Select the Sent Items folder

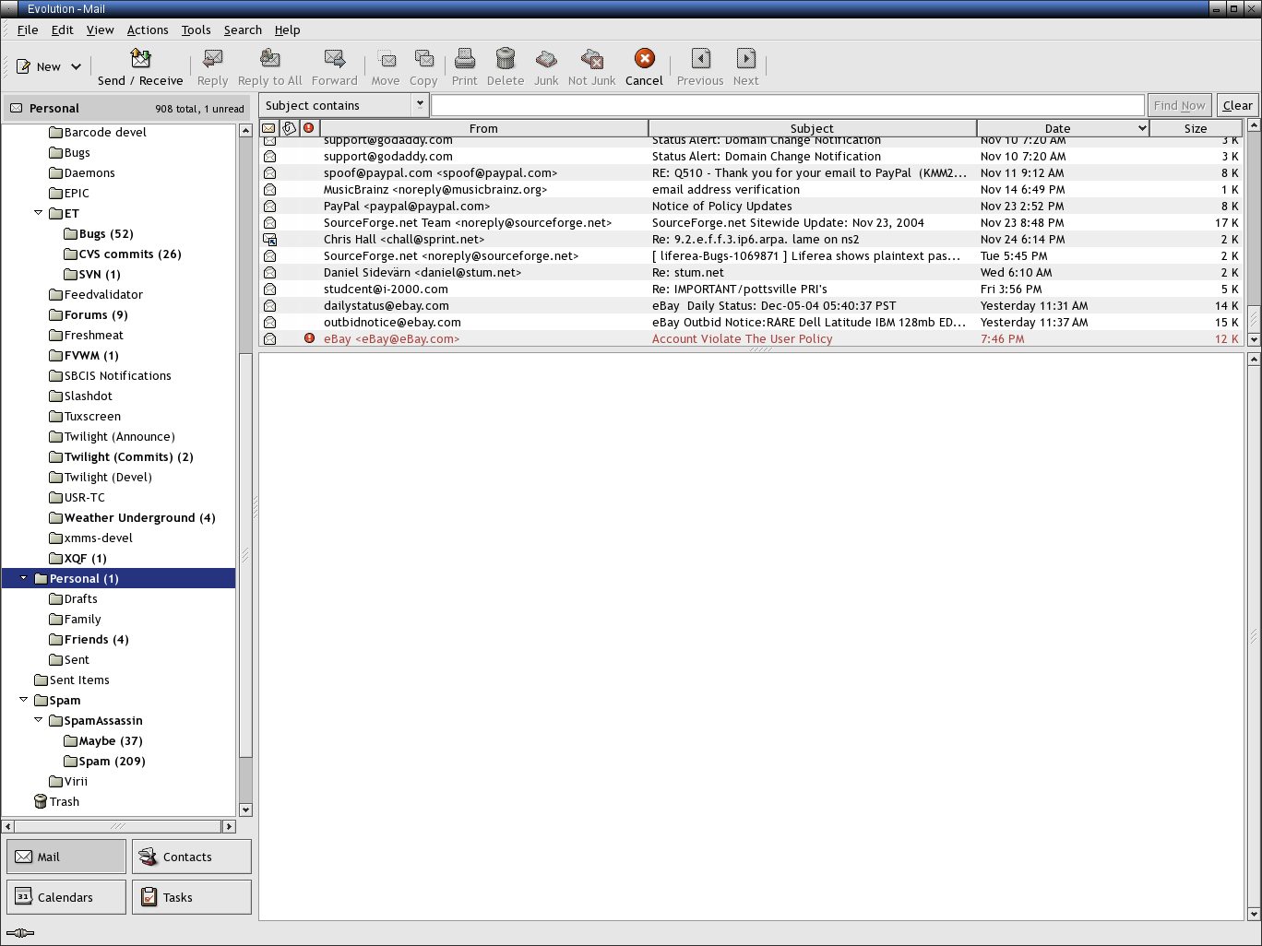(72, 680)
